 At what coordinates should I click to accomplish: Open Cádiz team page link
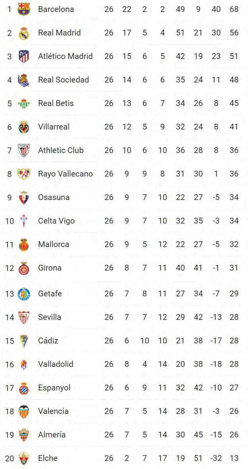click(x=48, y=341)
